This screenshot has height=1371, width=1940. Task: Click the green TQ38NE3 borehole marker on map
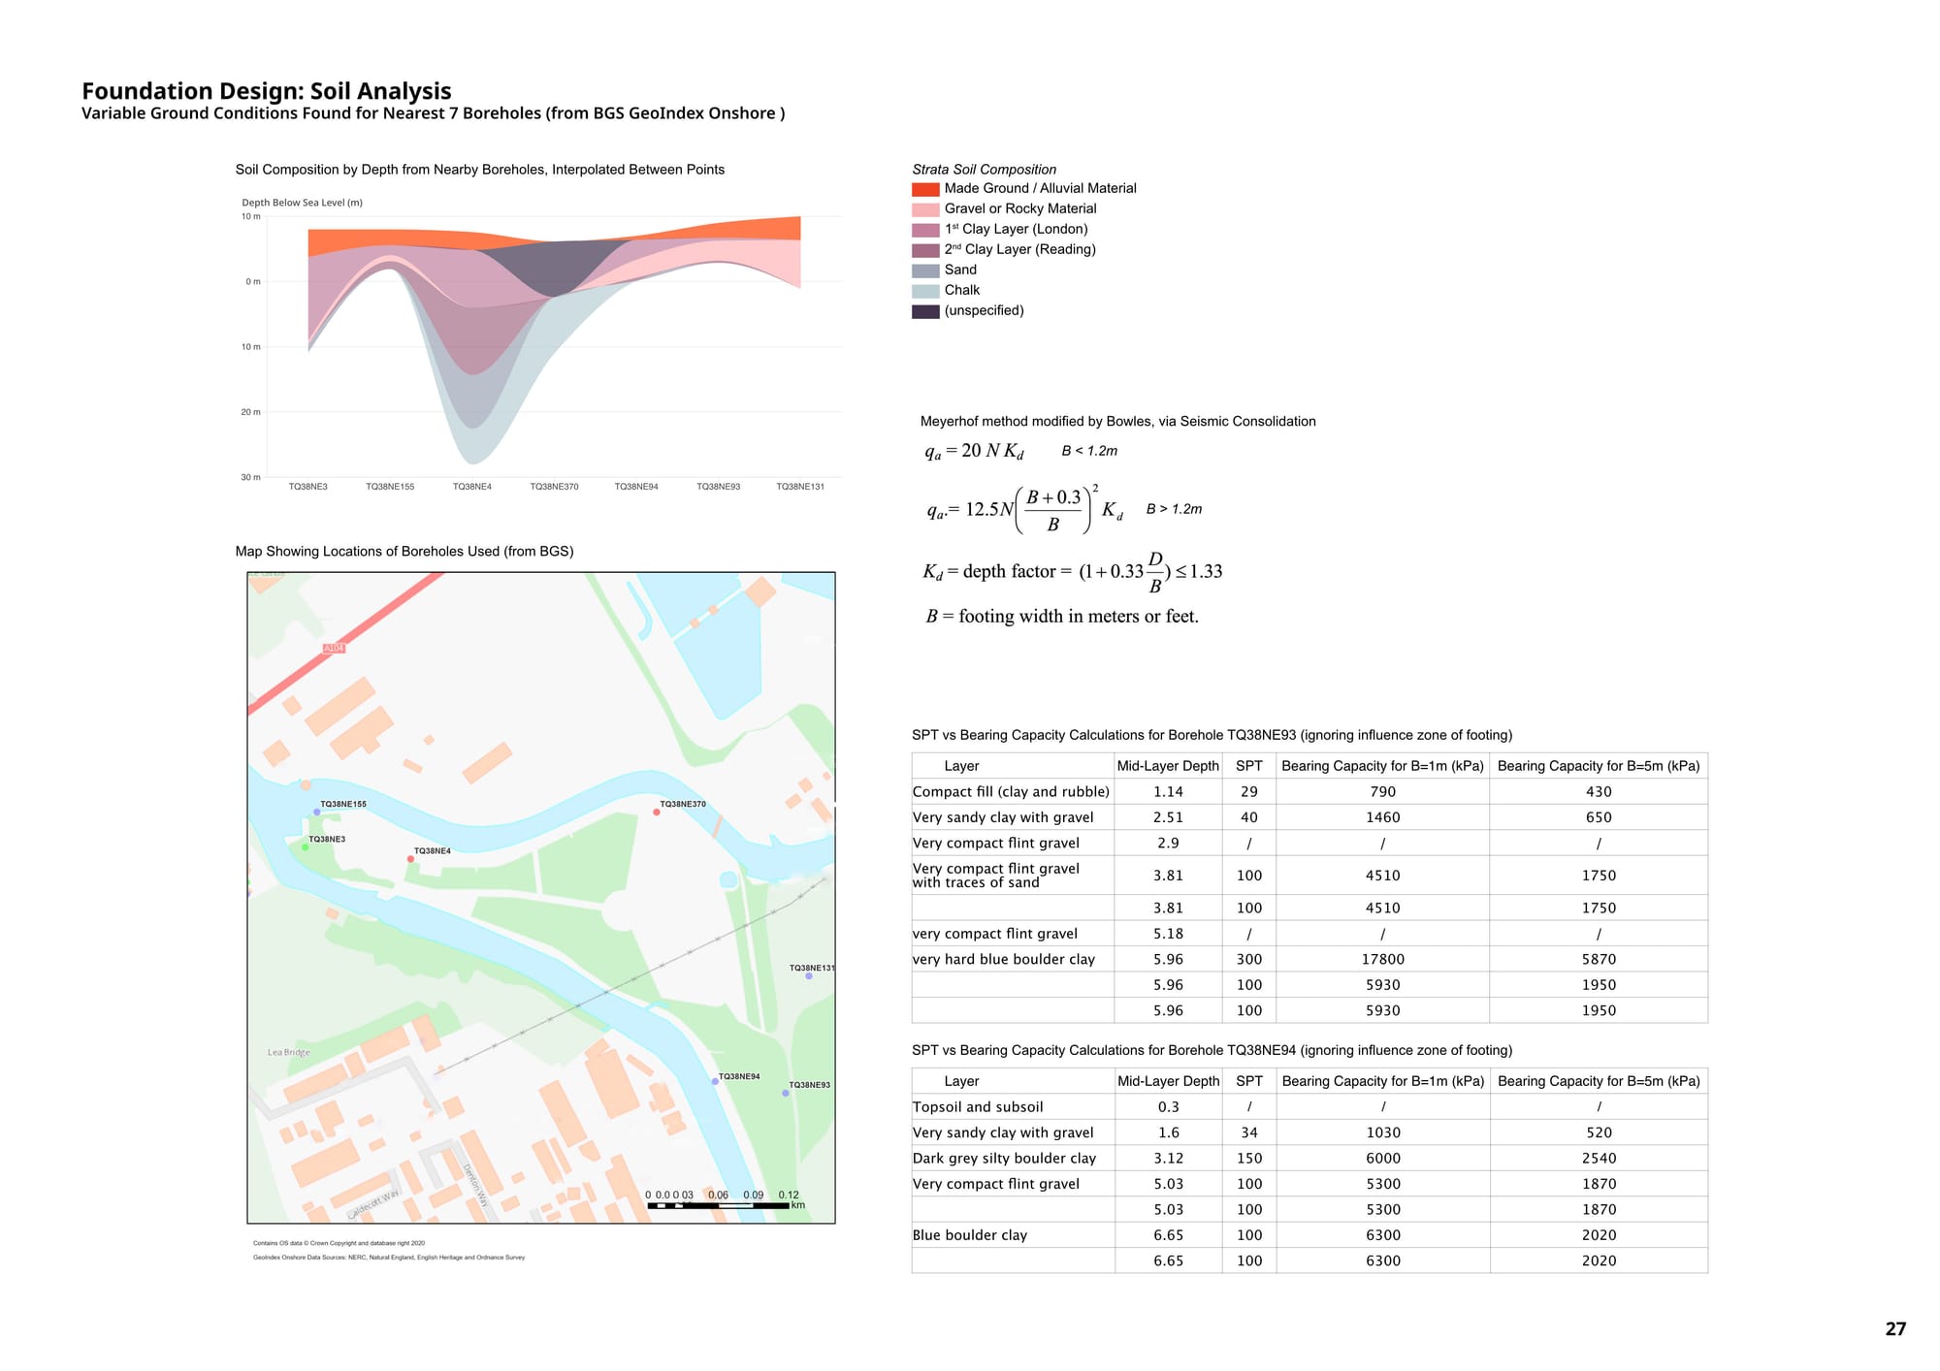pyautogui.click(x=306, y=846)
